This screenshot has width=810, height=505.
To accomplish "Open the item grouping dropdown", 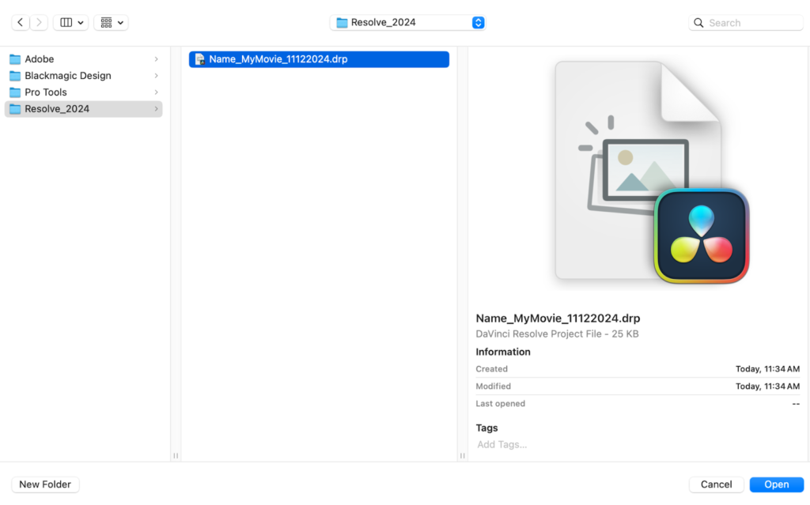I will (111, 23).
